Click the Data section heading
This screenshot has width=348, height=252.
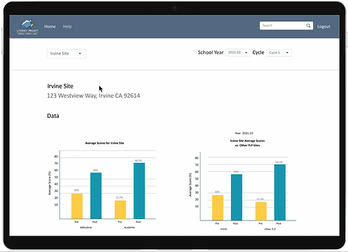click(x=53, y=116)
